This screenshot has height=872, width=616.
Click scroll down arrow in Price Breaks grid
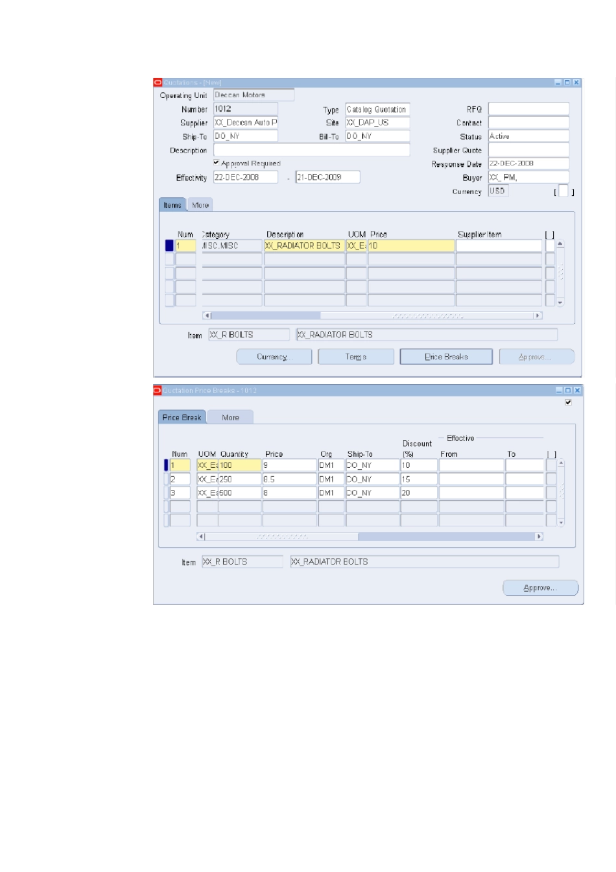click(x=561, y=522)
